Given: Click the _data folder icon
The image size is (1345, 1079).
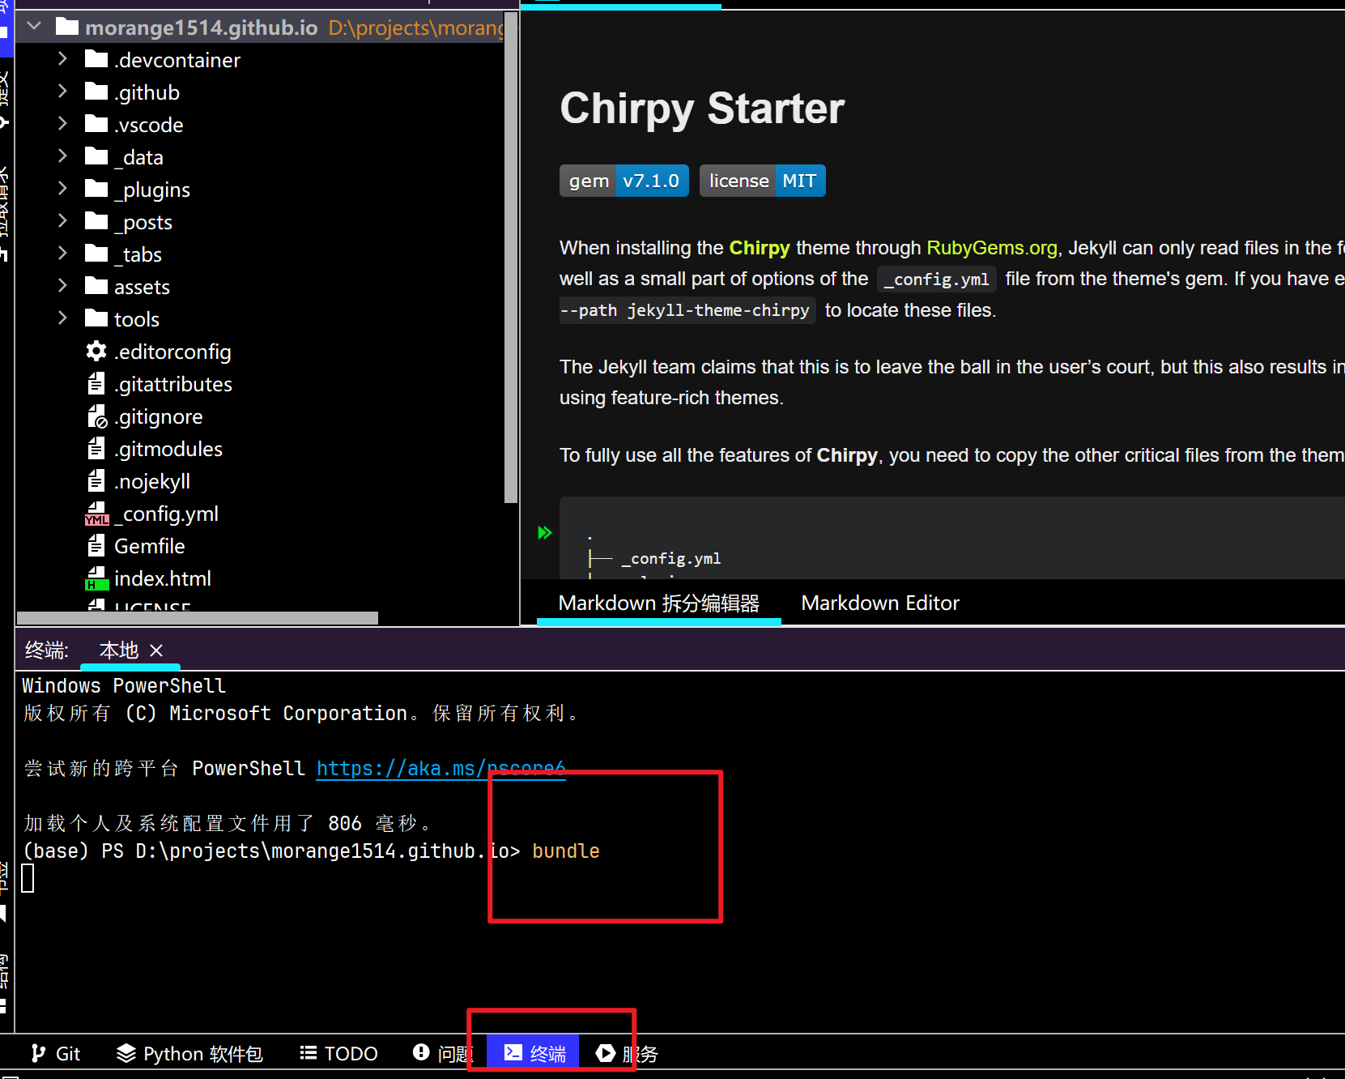Looking at the screenshot, I should (96, 156).
